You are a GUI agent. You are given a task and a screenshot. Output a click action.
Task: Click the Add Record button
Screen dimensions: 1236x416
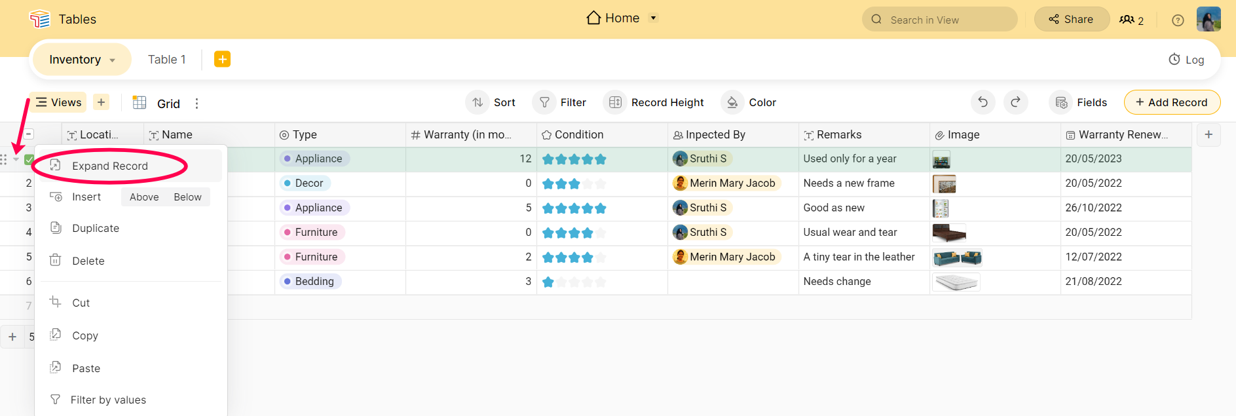click(1171, 102)
